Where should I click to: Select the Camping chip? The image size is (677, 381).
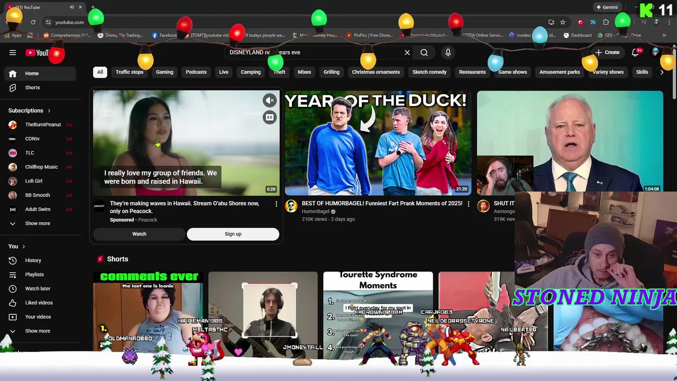(251, 72)
